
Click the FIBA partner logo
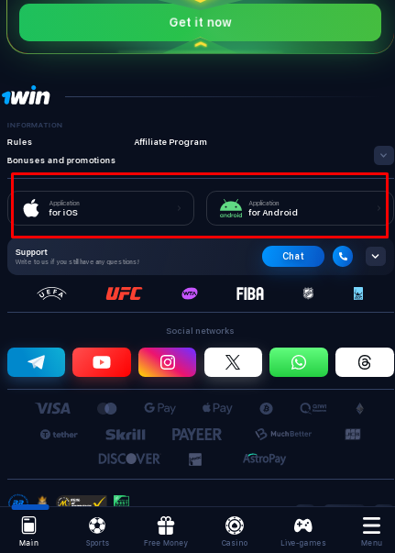pyautogui.click(x=250, y=293)
